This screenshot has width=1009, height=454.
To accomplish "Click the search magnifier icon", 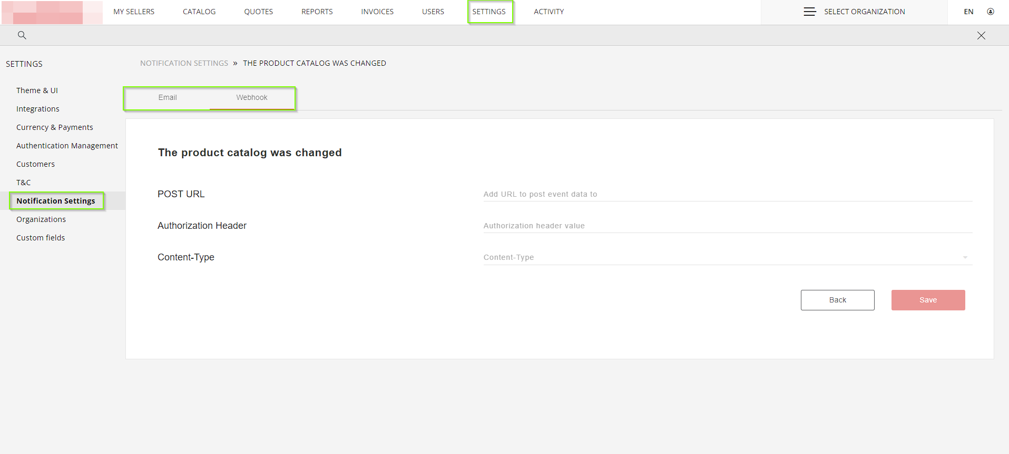I will click(22, 35).
